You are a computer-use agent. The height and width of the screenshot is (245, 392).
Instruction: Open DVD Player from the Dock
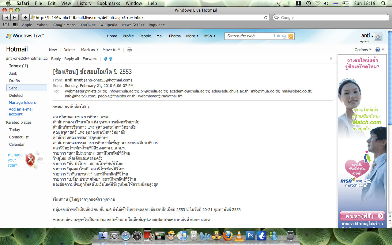(x=194, y=236)
